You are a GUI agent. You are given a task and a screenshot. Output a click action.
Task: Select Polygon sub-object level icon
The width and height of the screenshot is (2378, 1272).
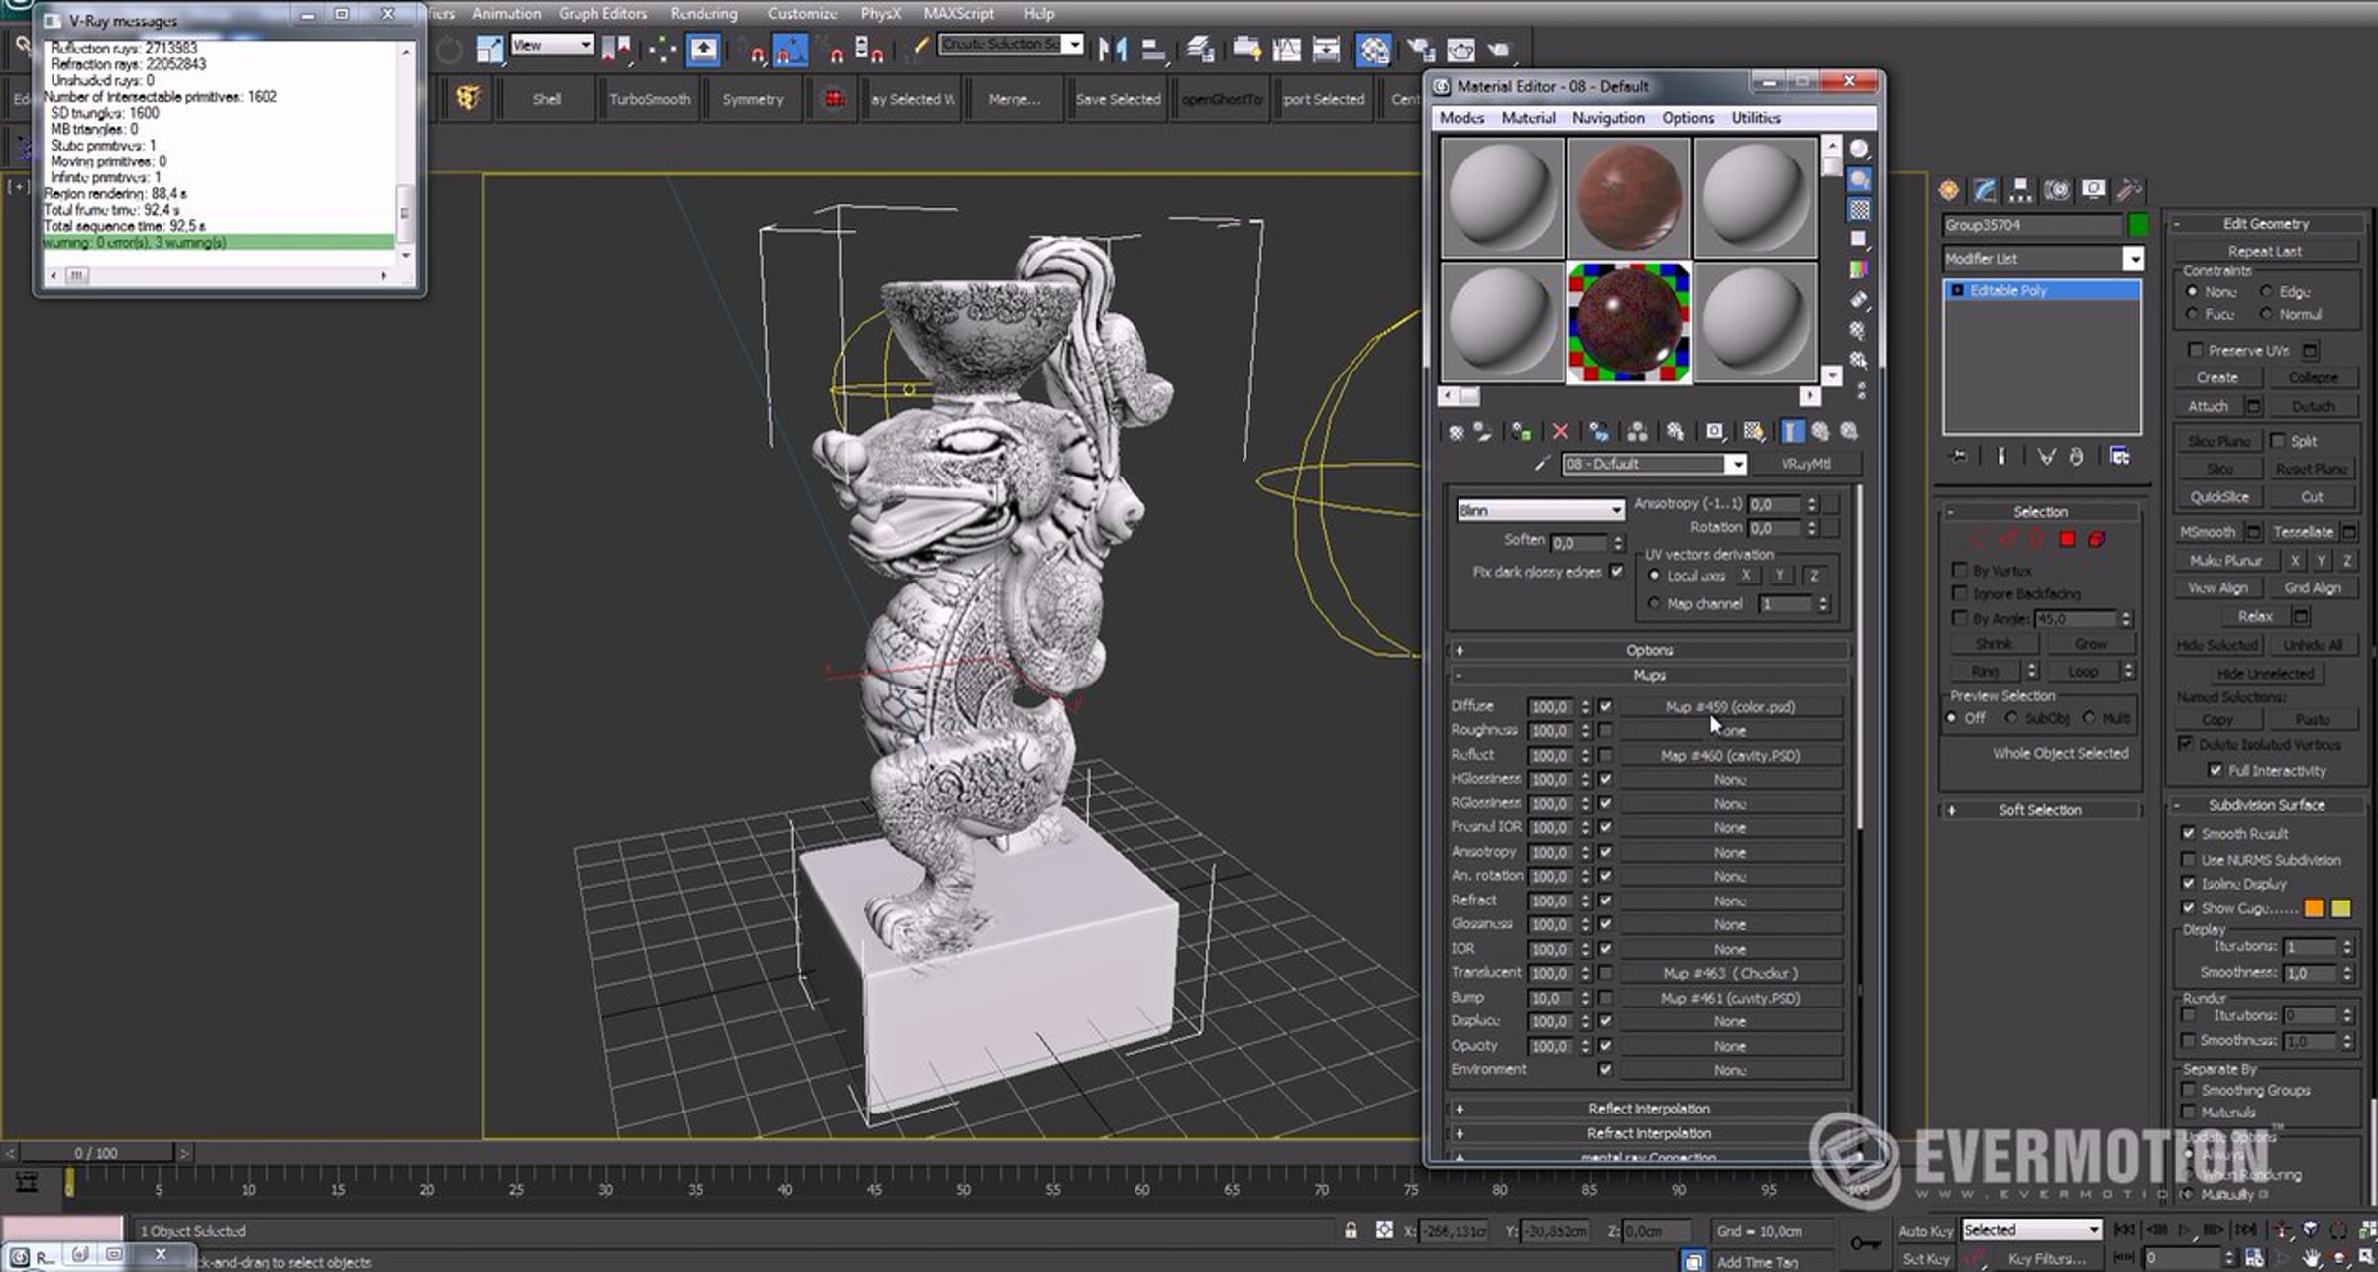pyautogui.click(x=2067, y=540)
